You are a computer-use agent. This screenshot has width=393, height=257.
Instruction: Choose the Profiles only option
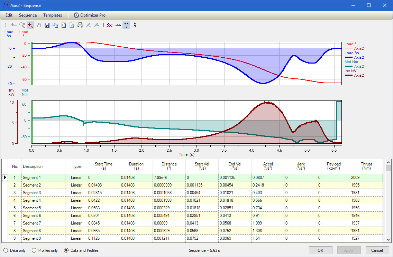pos(34,250)
